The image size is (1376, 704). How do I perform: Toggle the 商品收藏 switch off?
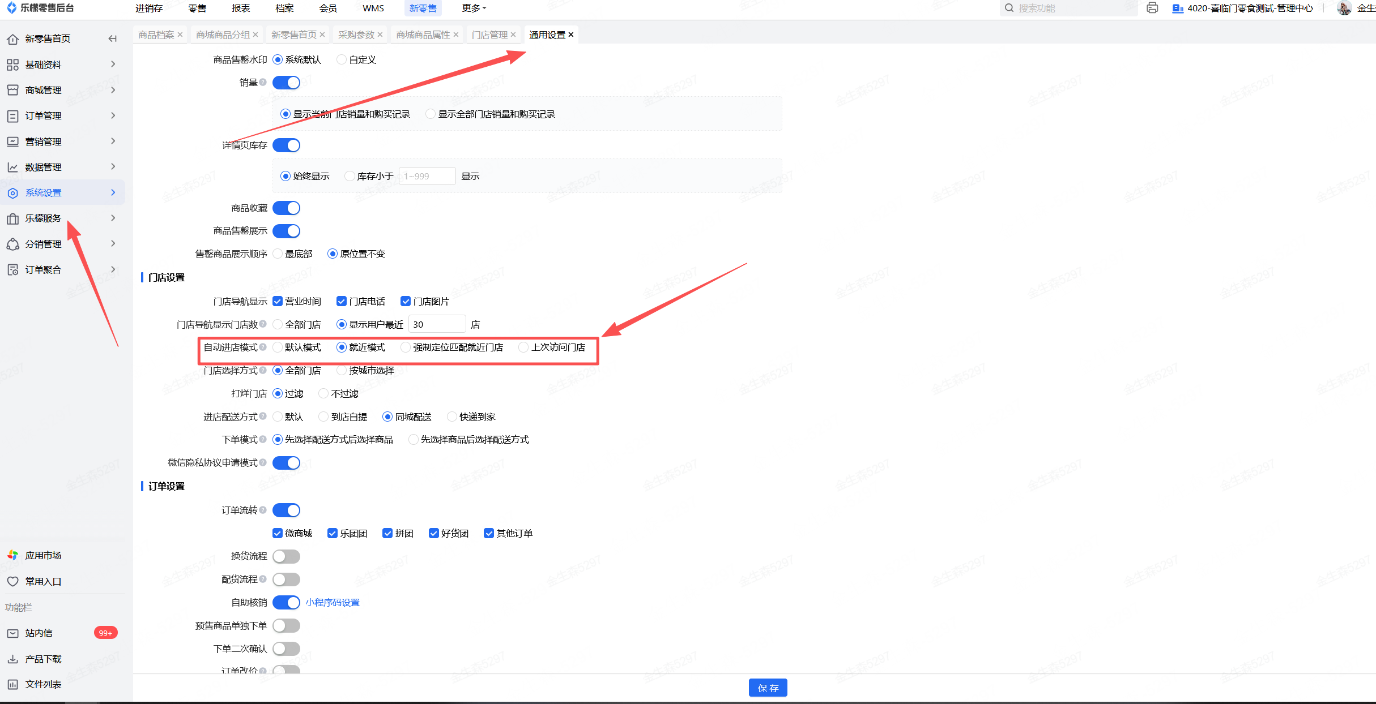(286, 208)
